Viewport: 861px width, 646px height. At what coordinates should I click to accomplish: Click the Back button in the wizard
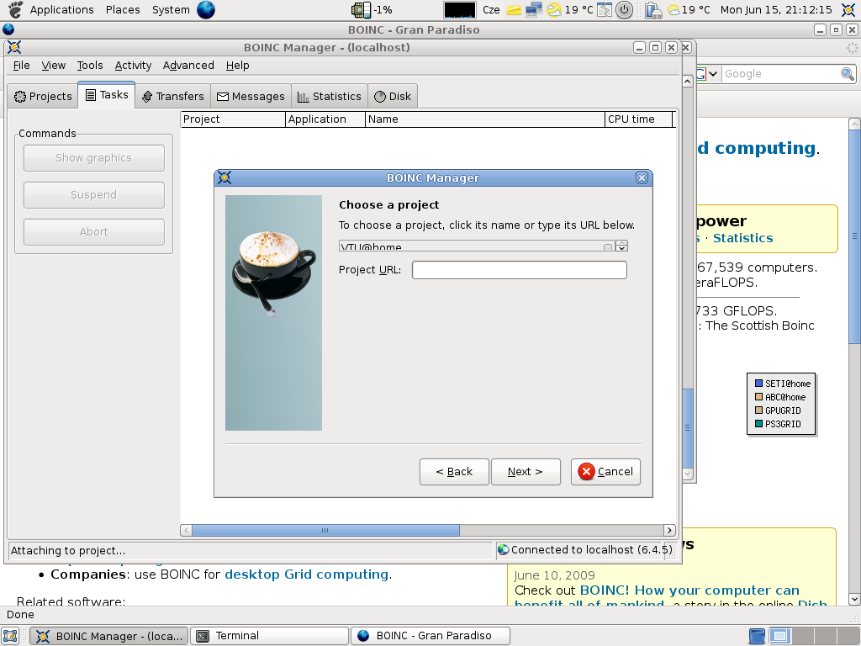[454, 472]
